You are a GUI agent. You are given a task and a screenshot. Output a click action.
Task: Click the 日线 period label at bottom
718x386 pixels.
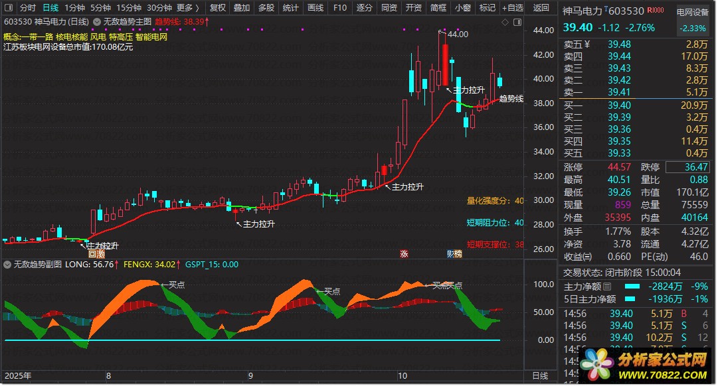541,376
